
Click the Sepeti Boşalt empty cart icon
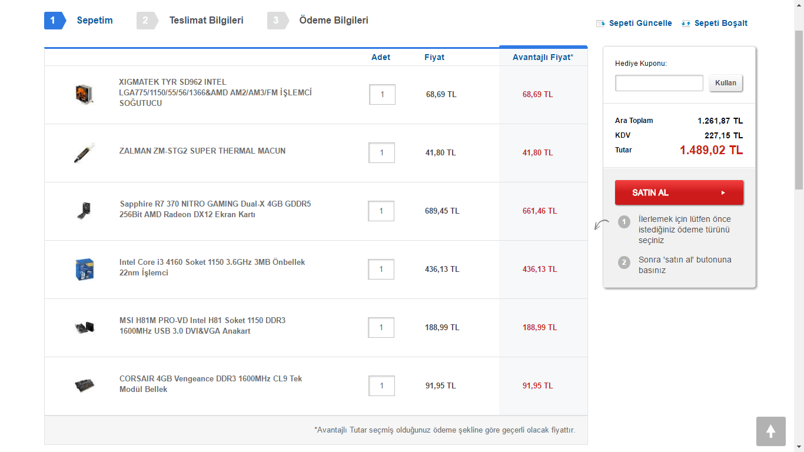point(686,24)
